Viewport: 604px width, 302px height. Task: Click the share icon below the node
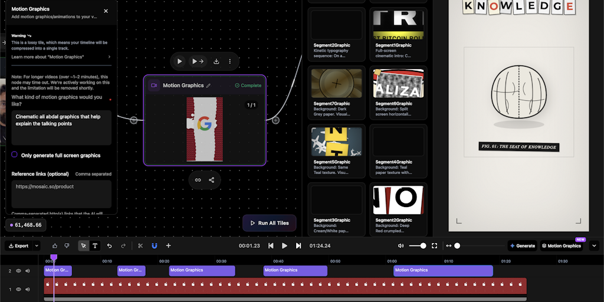click(x=211, y=180)
